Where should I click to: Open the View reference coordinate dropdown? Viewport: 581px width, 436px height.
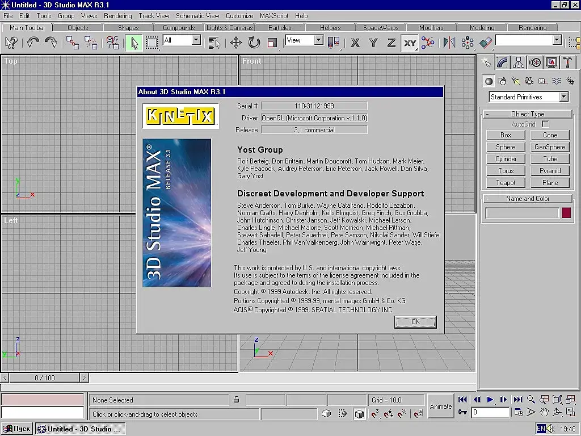(x=318, y=40)
